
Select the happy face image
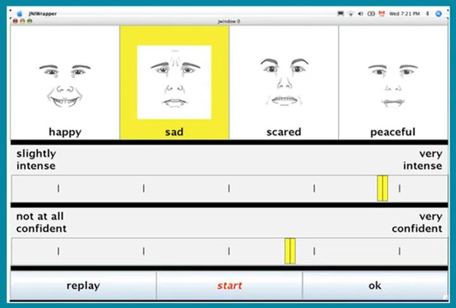65,82
